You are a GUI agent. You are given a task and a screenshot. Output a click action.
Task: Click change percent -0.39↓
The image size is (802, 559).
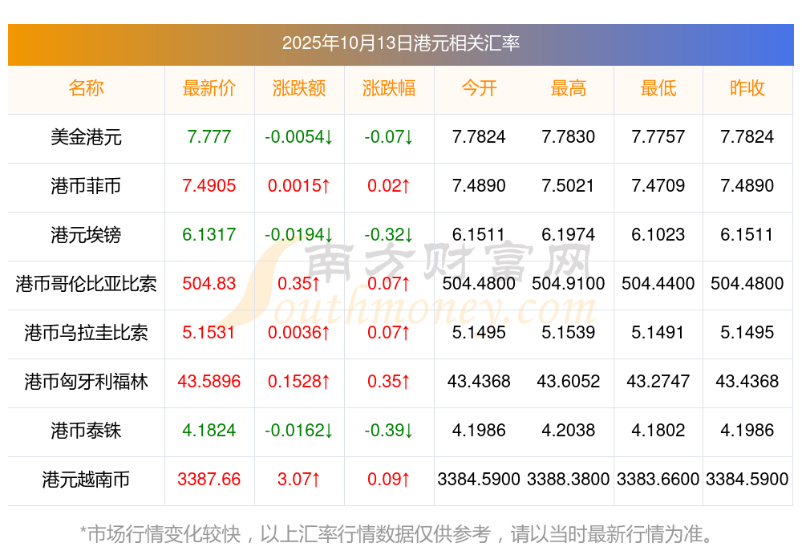pyautogui.click(x=389, y=431)
